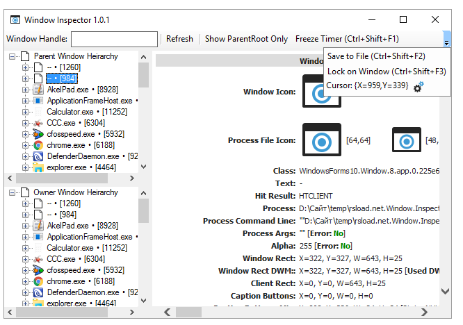Toggle Show ParentRoot Only

[246, 39]
